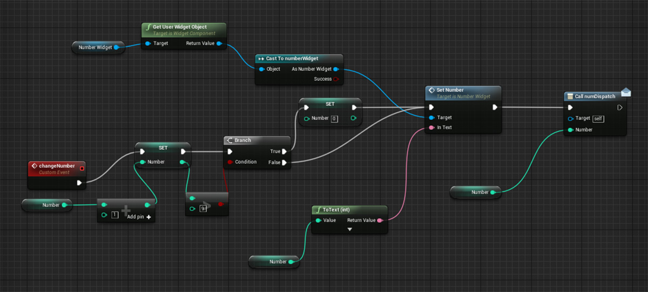Select the Number Widget variable node
648x292 pixels.
click(98, 47)
